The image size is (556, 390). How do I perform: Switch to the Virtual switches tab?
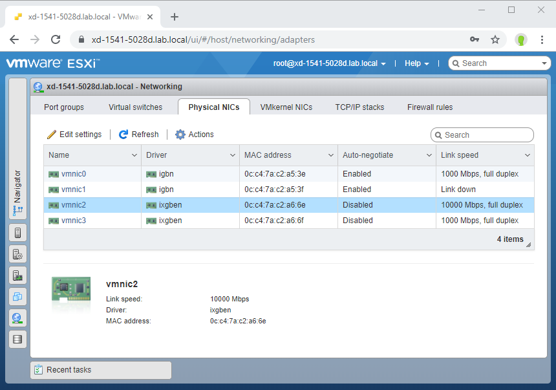136,107
